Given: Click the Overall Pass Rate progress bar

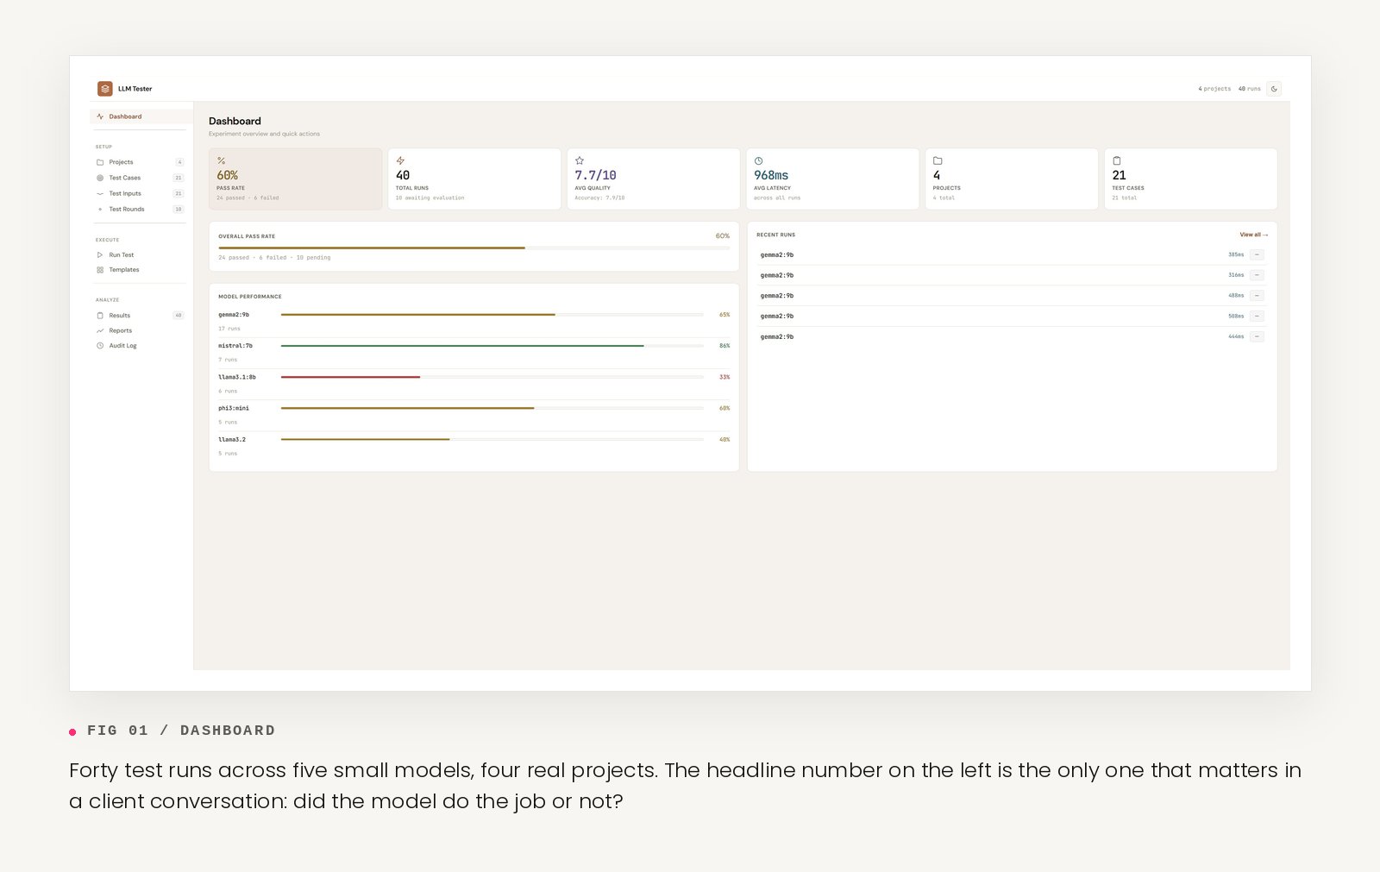Looking at the screenshot, I should (474, 248).
